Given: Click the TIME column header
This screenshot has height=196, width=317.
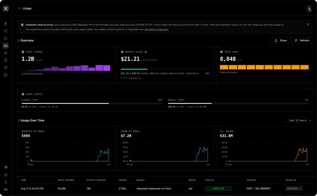Looking at the screenshot, I should [23, 180].
